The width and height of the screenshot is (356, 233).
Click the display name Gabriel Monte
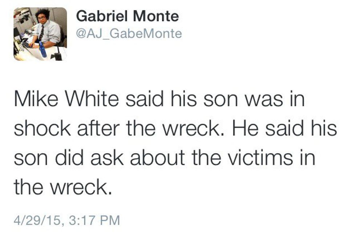tap(128, 16)
